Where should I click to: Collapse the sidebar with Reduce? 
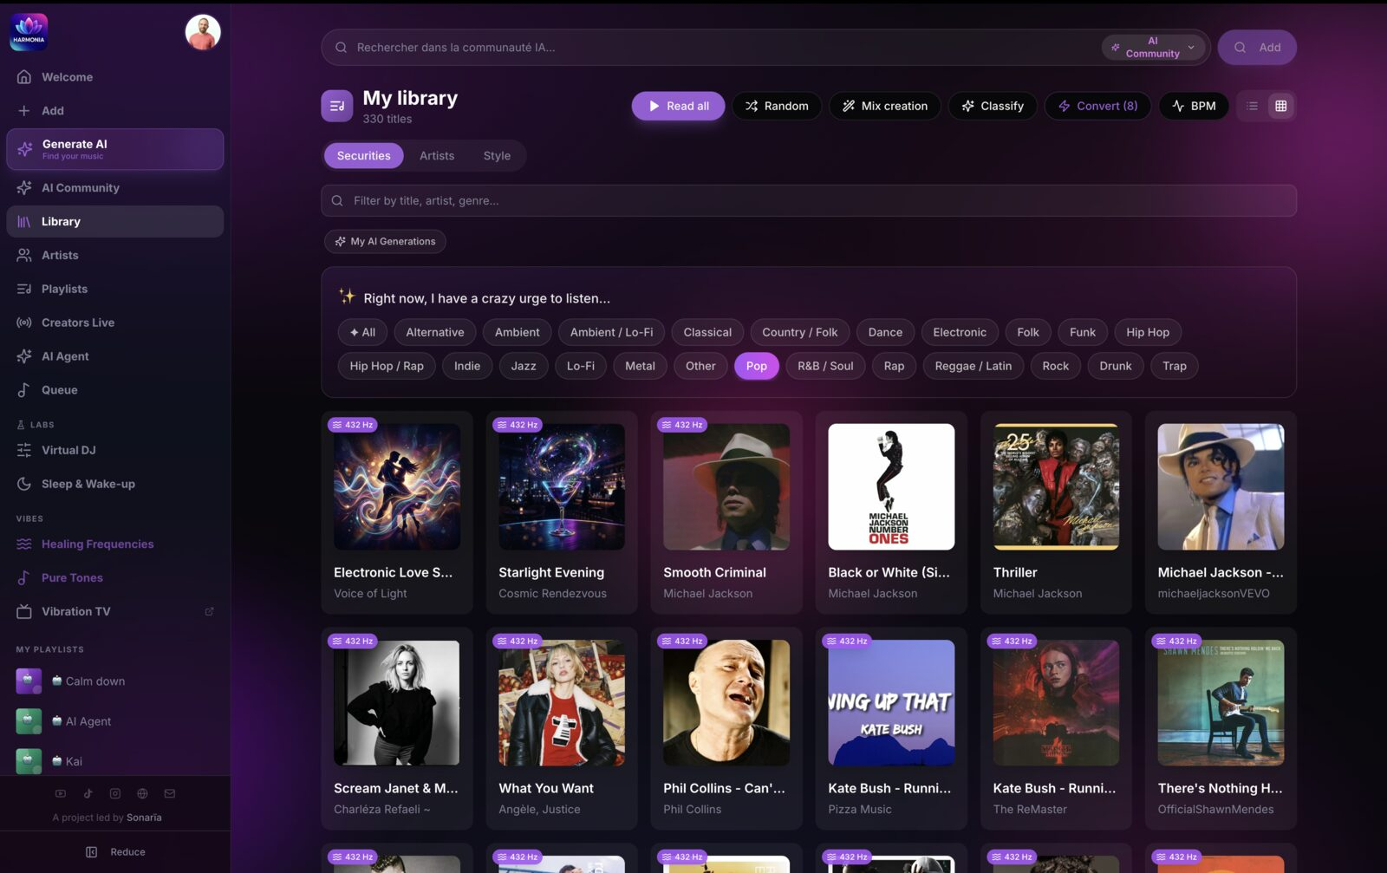[115, 853]
